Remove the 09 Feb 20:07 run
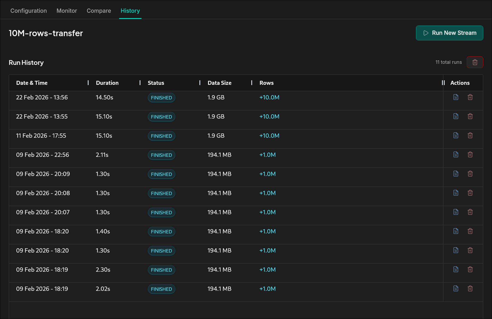 pyautogui.click(x=470, y=212)
